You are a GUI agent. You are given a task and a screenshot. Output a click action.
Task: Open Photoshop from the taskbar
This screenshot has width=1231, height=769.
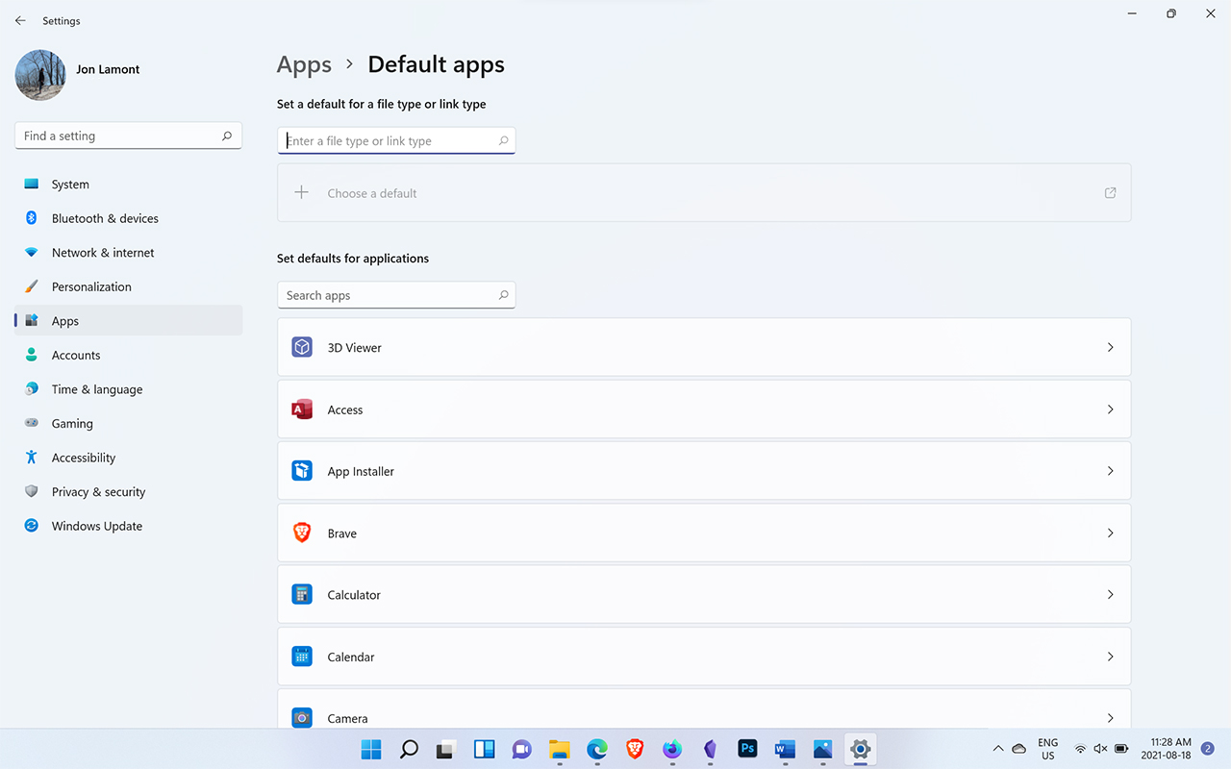747,749
